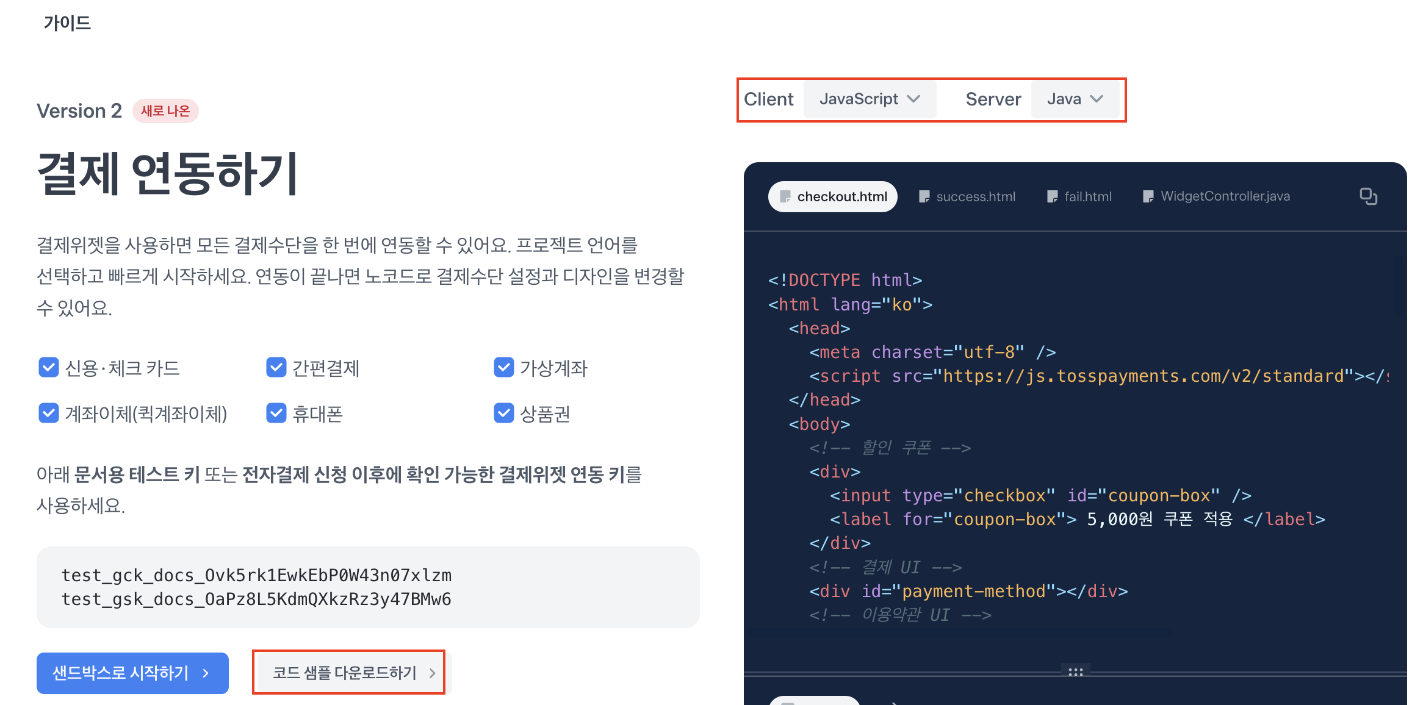
Task: Toggle the 가상계좌 checkbox
Action: (503, 368)
